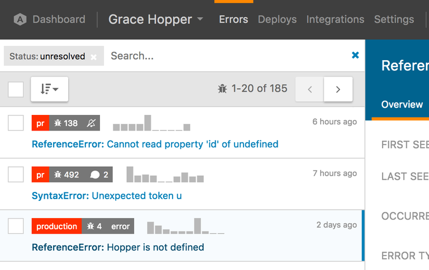Image resolution: width=429 pixels, height=270 pixels.
Task: Open the Integrations tab
Action: point(335,20)
